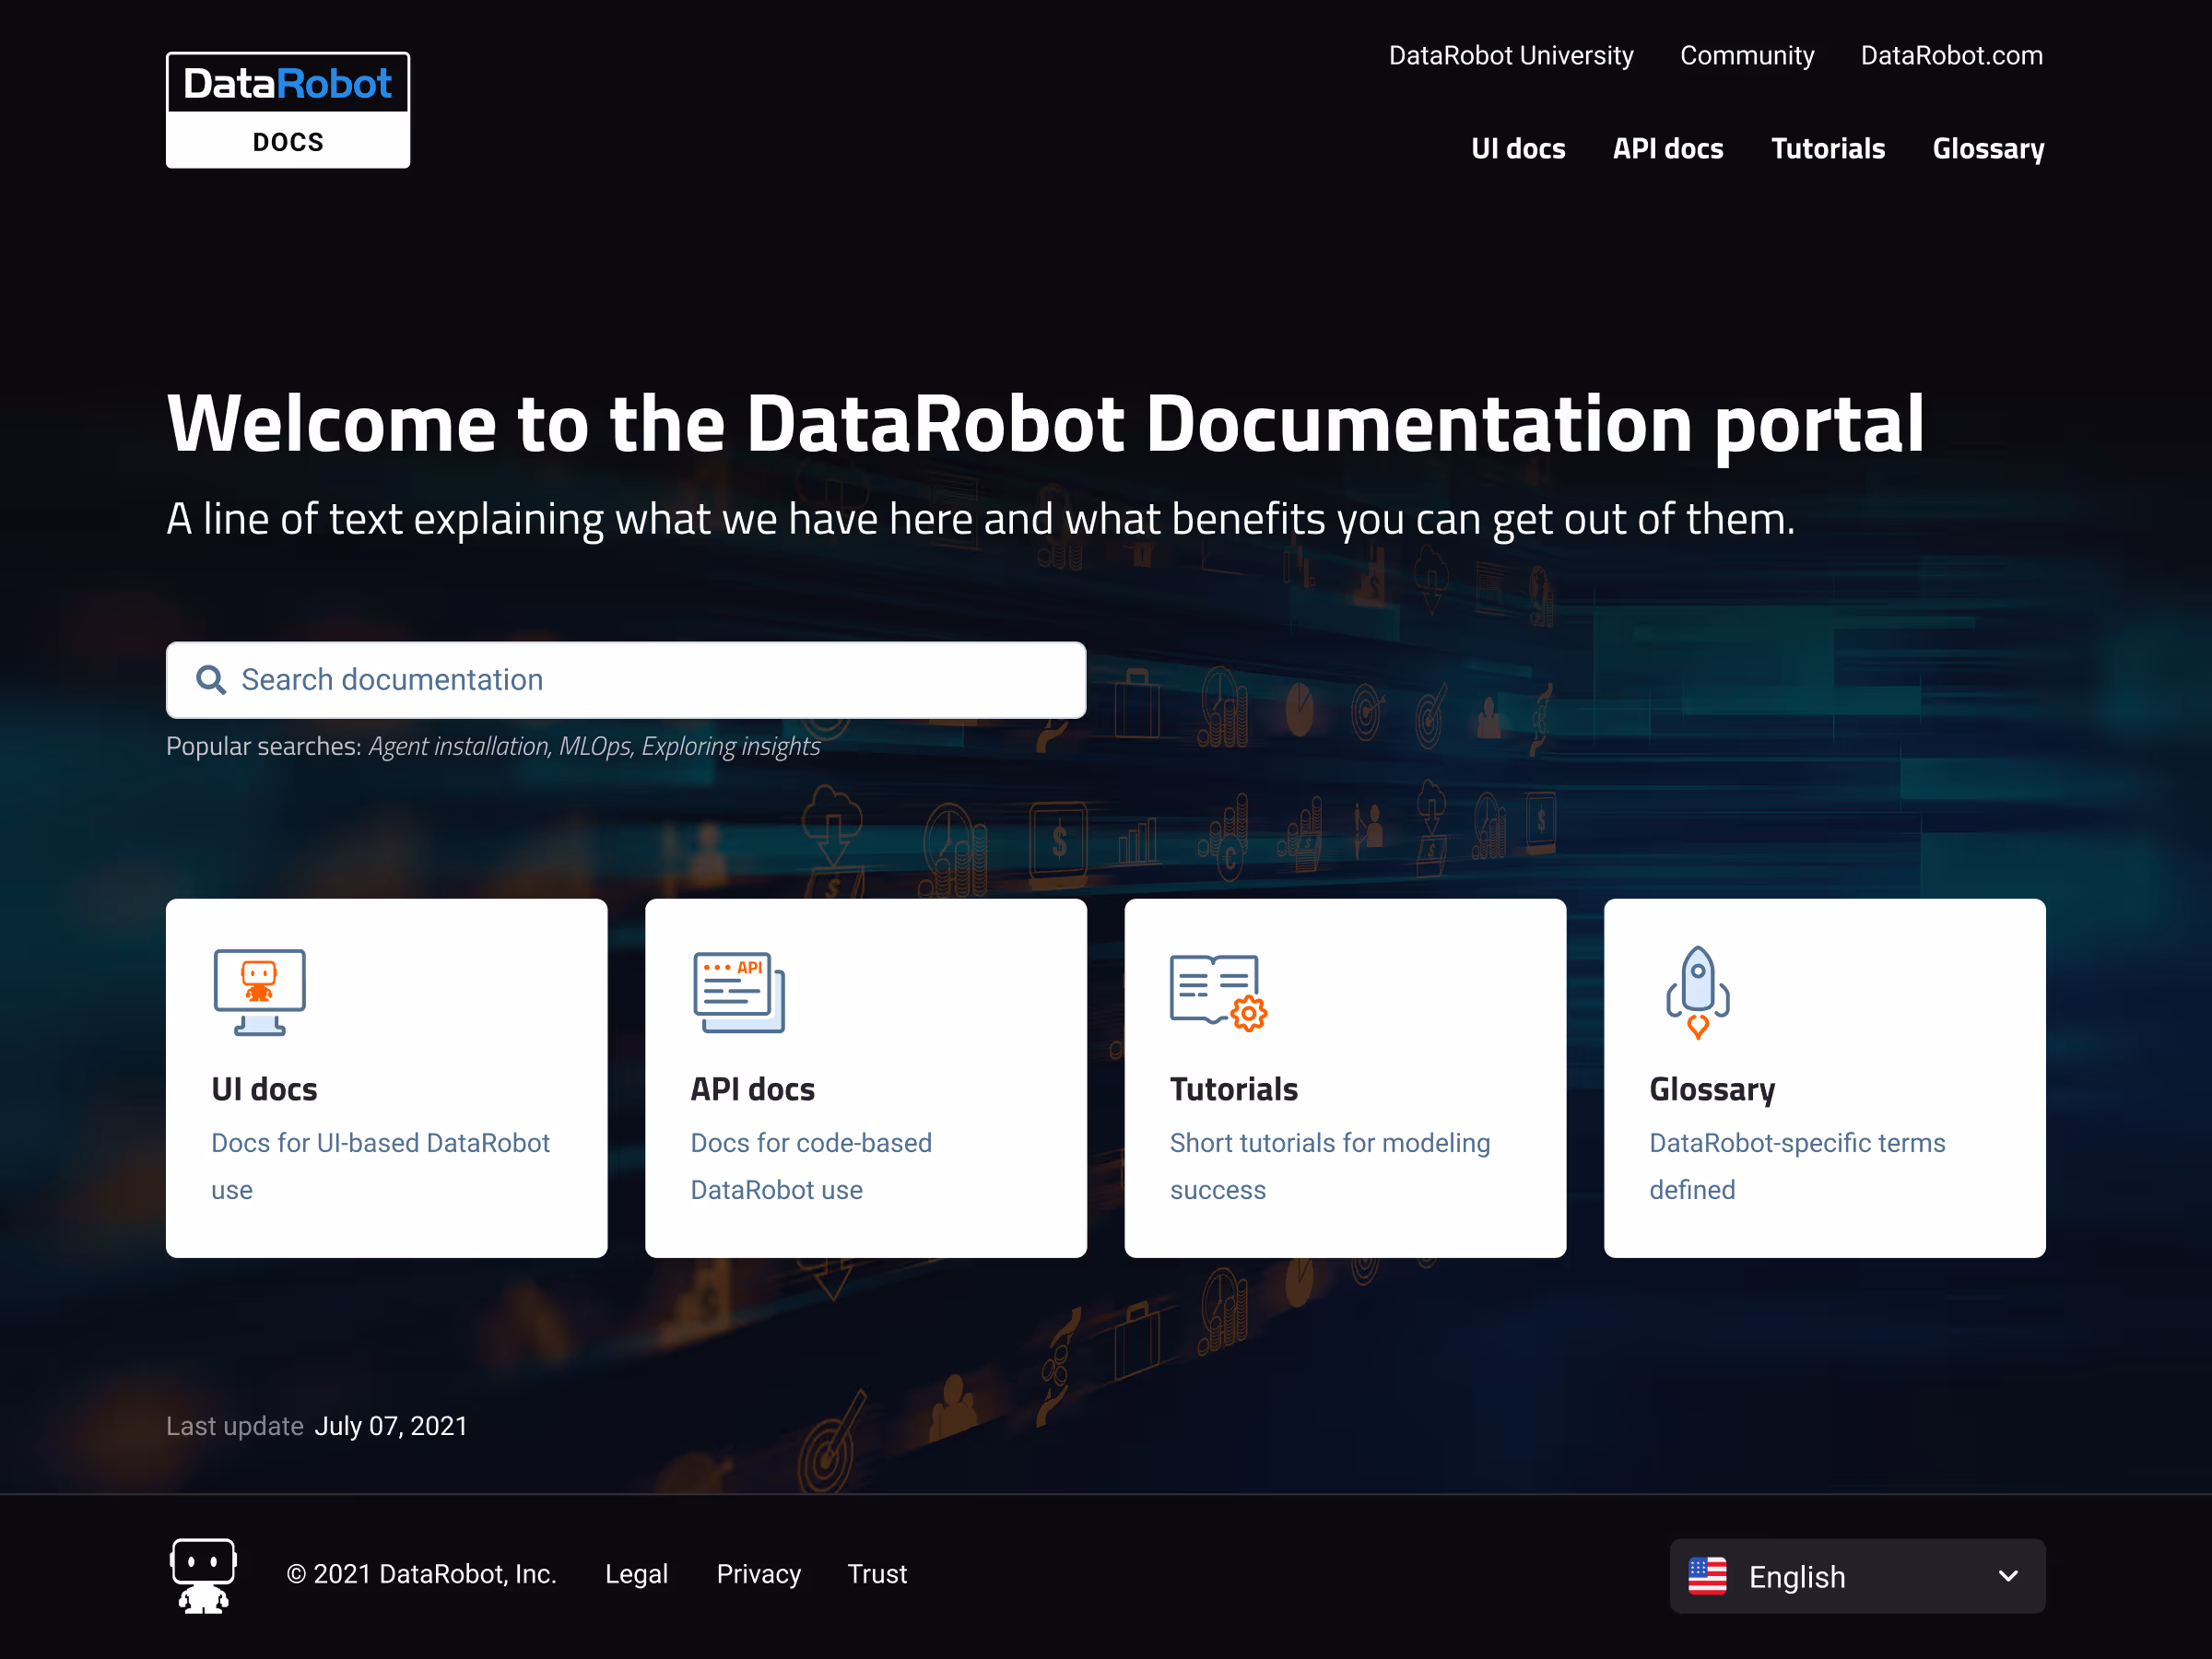The image size is (2212, 1659).
Task: Select popular search 'MLOps'
Action: pyautogui.click(x=595, y=747)
